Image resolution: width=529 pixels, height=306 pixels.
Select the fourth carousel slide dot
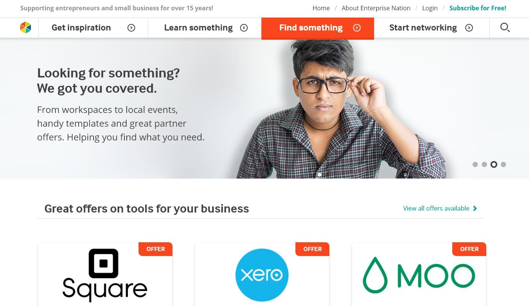click(503, 164)
